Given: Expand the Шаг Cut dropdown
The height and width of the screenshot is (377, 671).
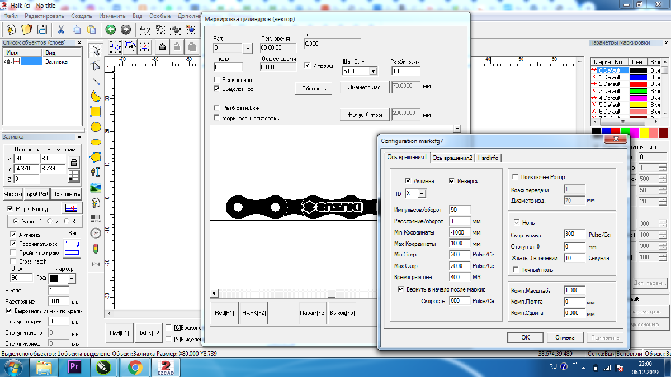Looking at the screenshot, I should click(x=372, y=71).
